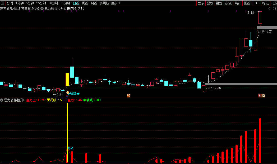Click the 黑码线: 15.00 value
This screenshot has height=164, width=277.
[57, 100]
